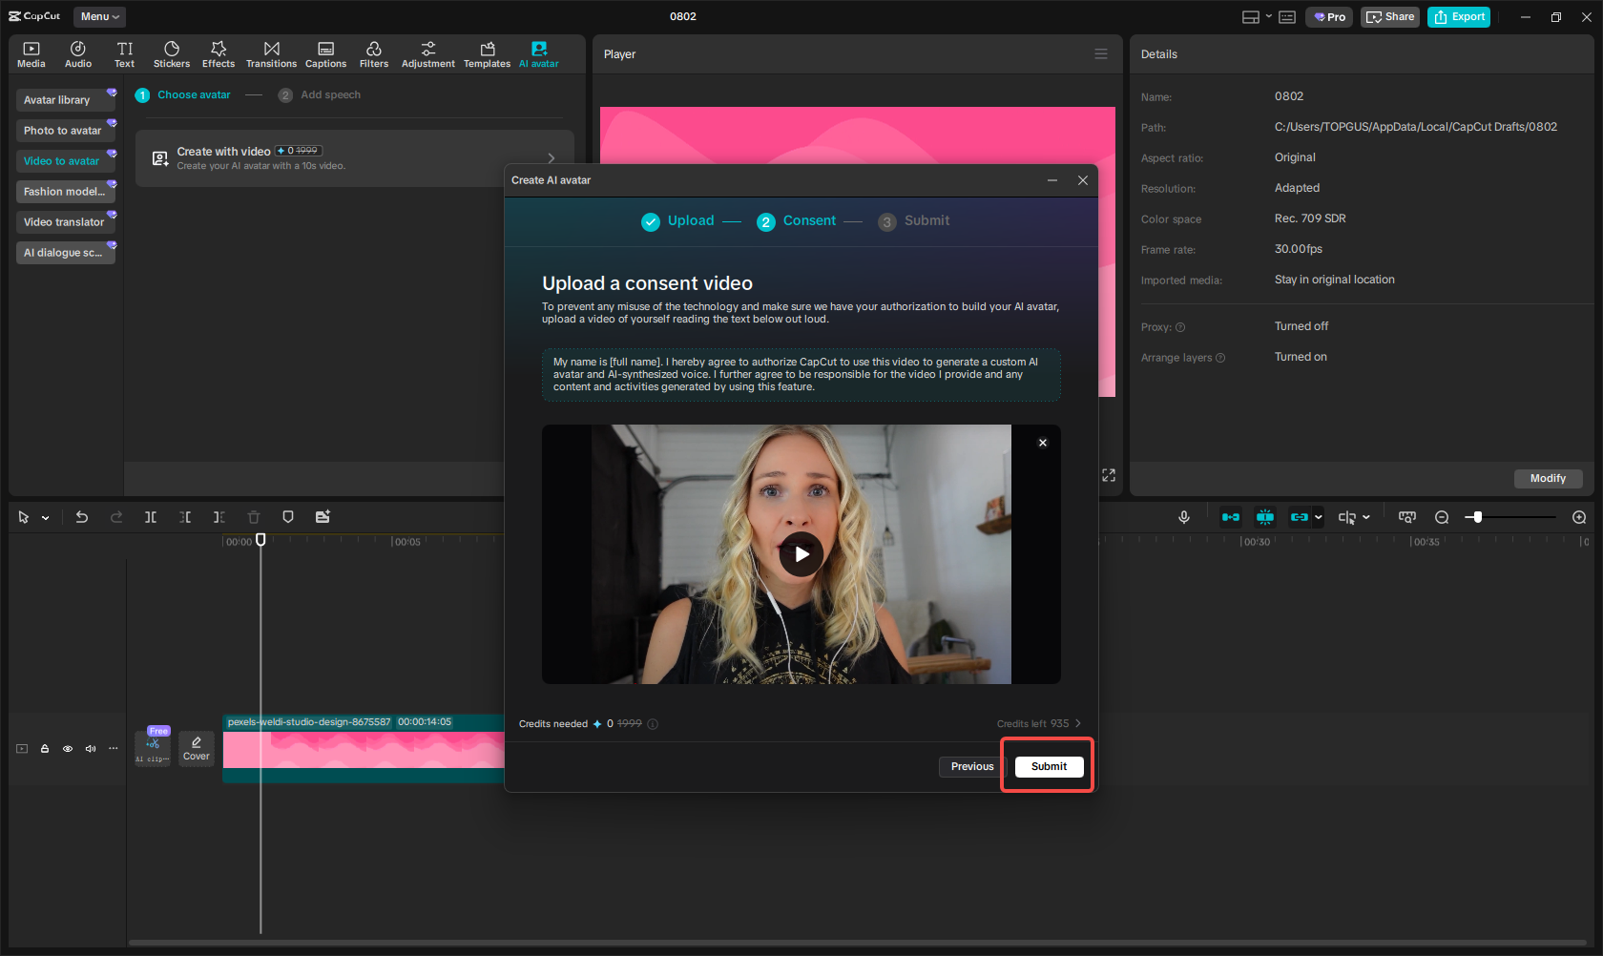Screen dimensions: 1603x956
Task: Split the clip at the playhead
Action: click(151, 516)
